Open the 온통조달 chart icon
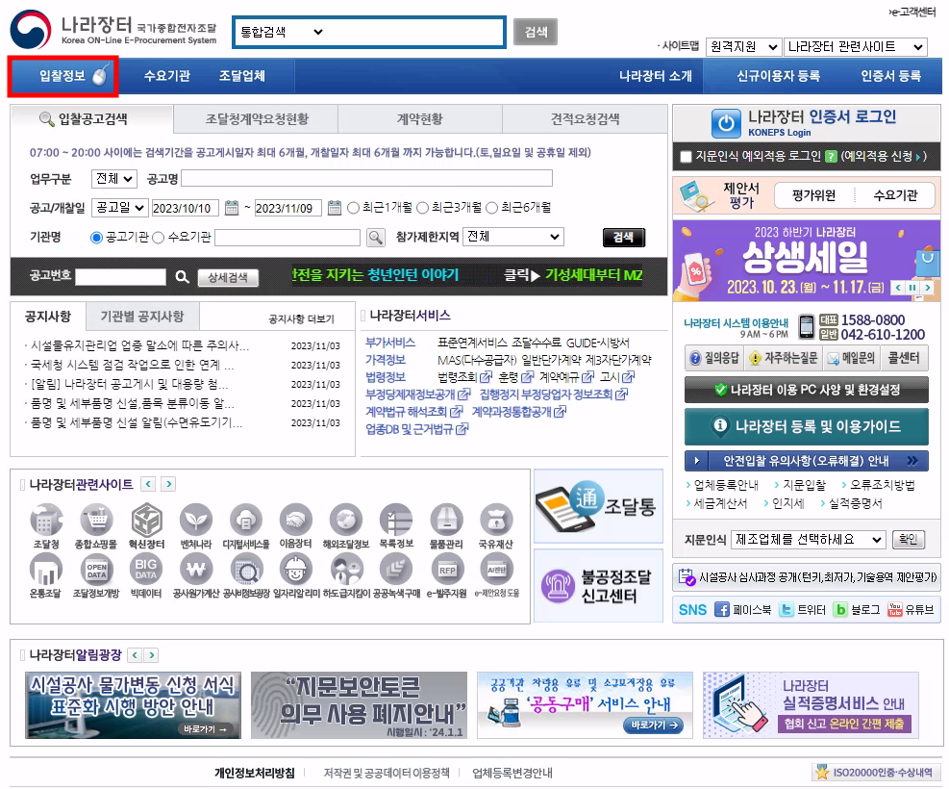949x789 pixels. [x=46, y=571]
